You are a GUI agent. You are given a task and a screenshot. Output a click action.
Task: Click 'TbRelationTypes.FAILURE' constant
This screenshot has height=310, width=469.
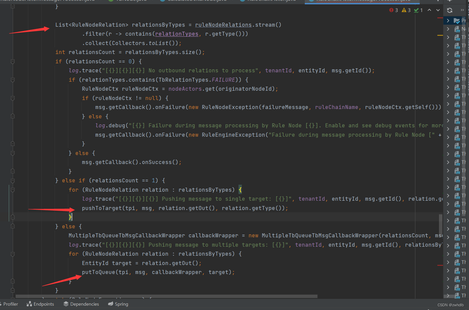pyautogui.click(x=197, y=80)
